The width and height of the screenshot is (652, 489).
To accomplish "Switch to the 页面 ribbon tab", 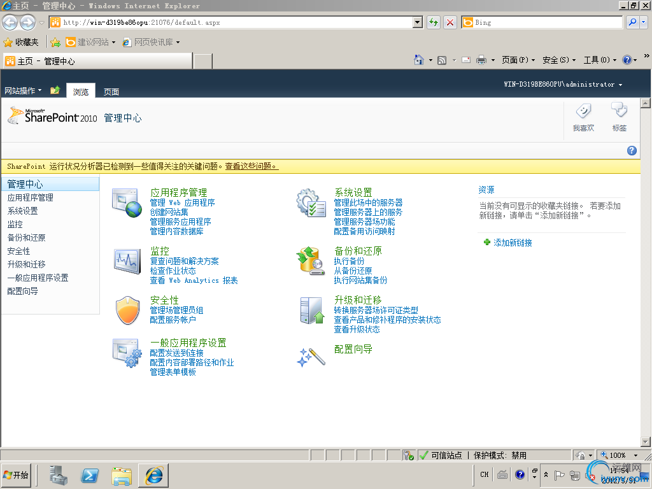I will pyautogui.click(x=111, y=92).
